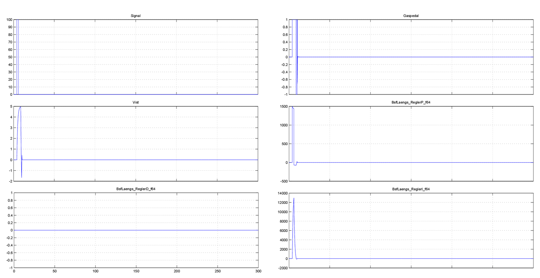This screenshot has height=278, width=540.
Task: Click the Gaspedal plot title
Action: [x=411, y=16]
